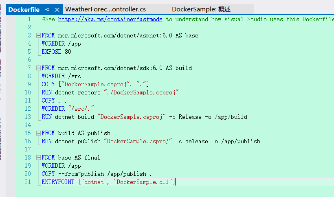Pin the Dockerfile tab
Image resolution: width=334 pixels, height=197 pixels.
(x=47, y=10)
